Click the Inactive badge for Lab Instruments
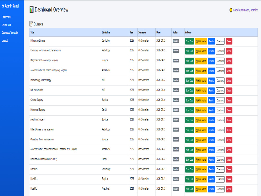 point(176,90)
